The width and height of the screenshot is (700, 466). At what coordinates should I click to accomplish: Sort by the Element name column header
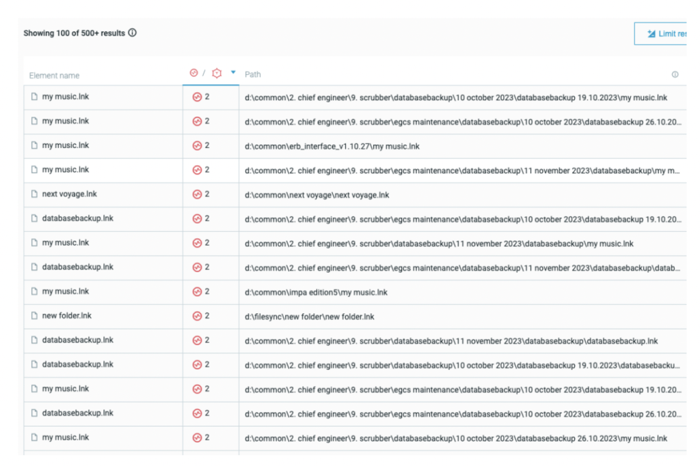[55, 75]
